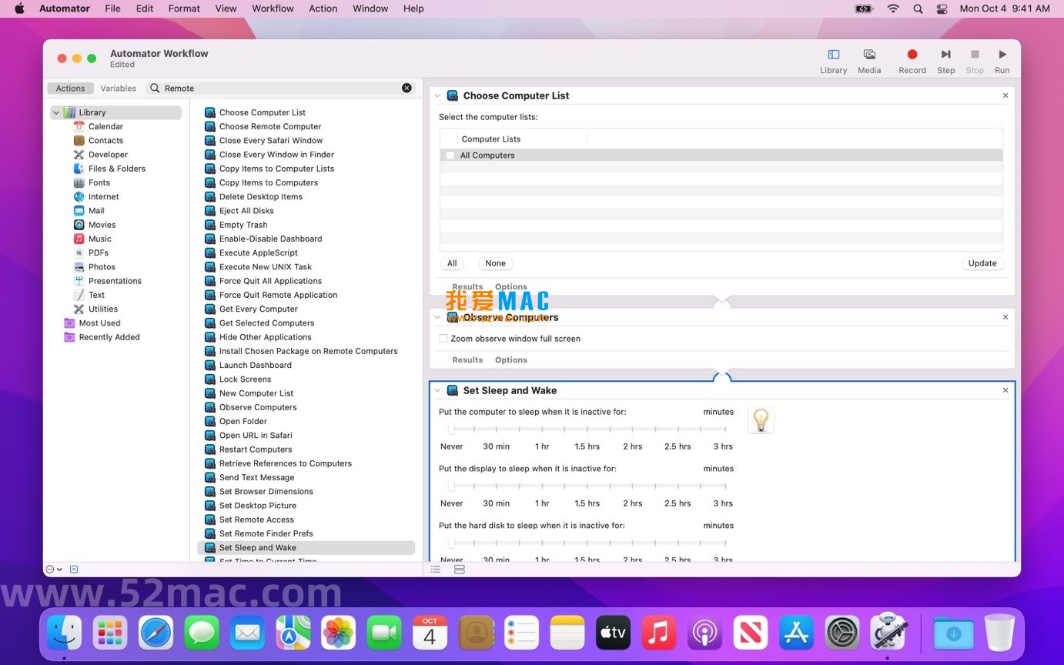Image resolution: width=1064 pixels, height=665 pixels.
Task: Toggle the Library panel icon
Action: 833,55
